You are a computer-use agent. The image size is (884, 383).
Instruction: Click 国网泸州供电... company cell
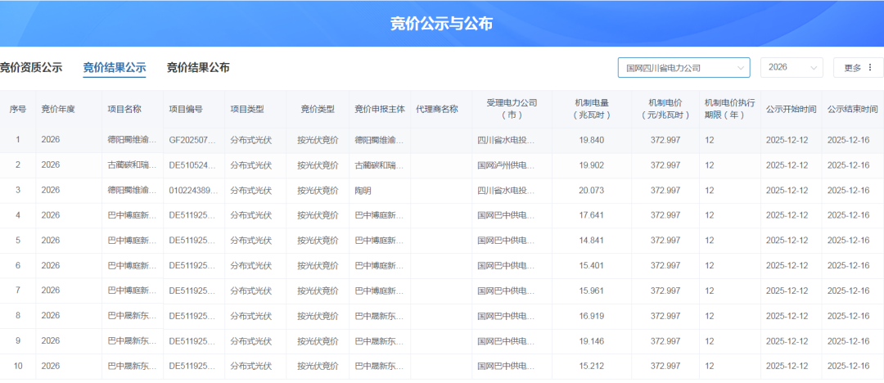point(506,165)
